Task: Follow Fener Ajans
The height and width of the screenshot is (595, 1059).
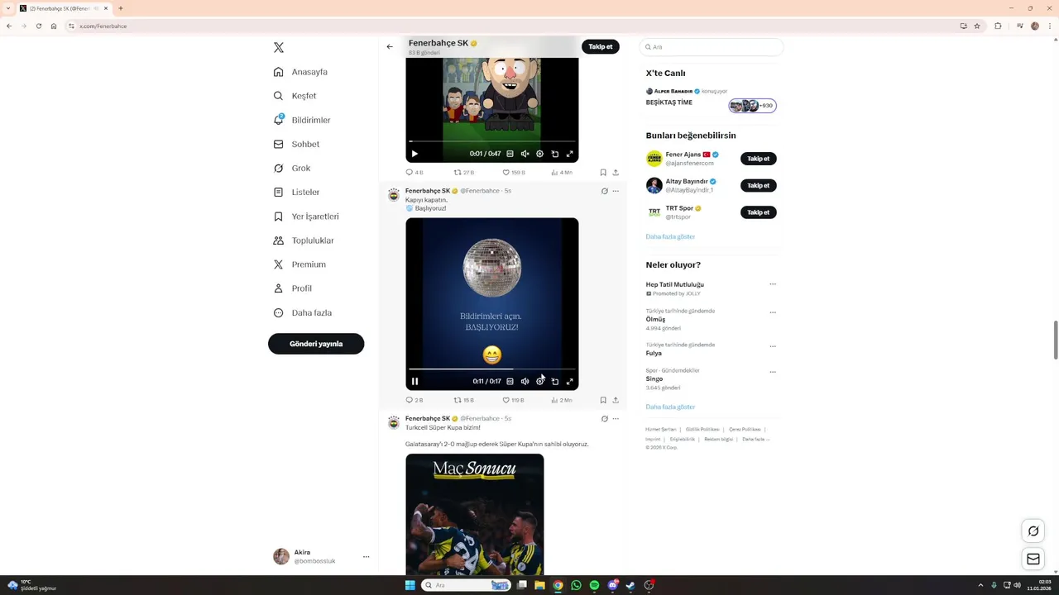Action: tap(758, 159)
